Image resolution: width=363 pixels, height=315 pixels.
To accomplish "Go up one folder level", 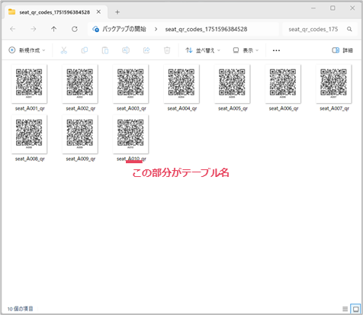I will tap(53, 29).
